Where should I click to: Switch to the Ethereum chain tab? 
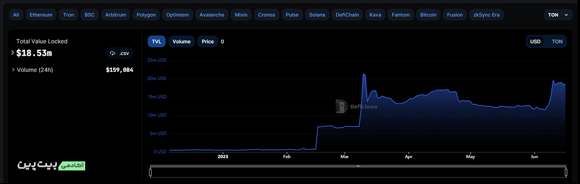(41, 15)
